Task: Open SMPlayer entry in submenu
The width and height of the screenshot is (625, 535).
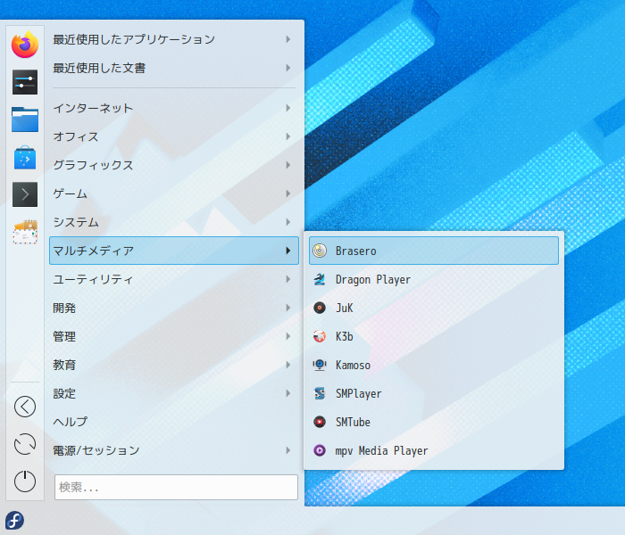Action: (x=434, y=393)
